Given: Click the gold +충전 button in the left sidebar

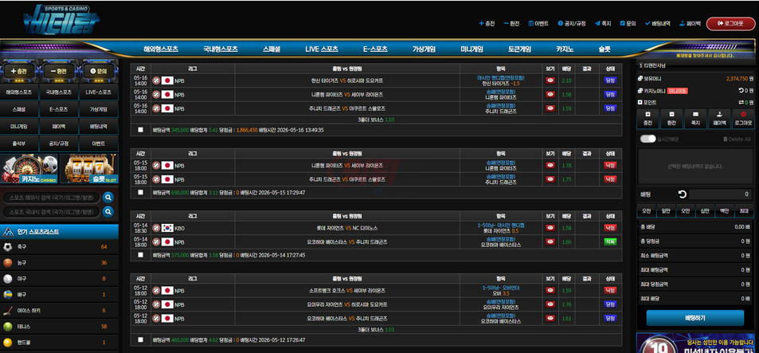Looking at the screenshot, I should (x=18, y=71).
